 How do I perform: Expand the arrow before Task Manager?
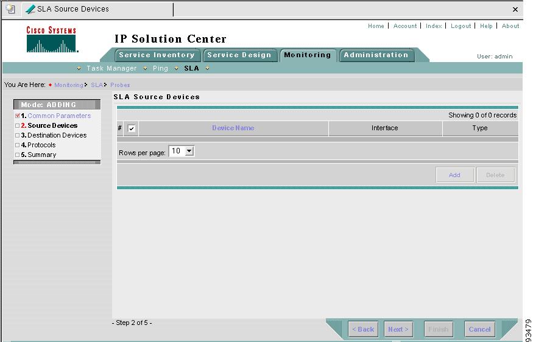point(79,69)
